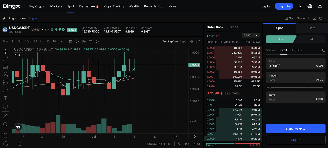Add USDC/USDT to favorites star

[x=4, y=18]
